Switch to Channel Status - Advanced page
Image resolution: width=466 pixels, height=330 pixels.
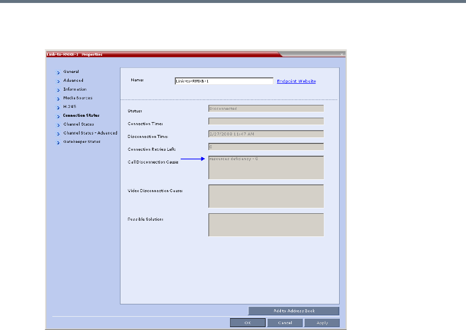pos(90,133)
